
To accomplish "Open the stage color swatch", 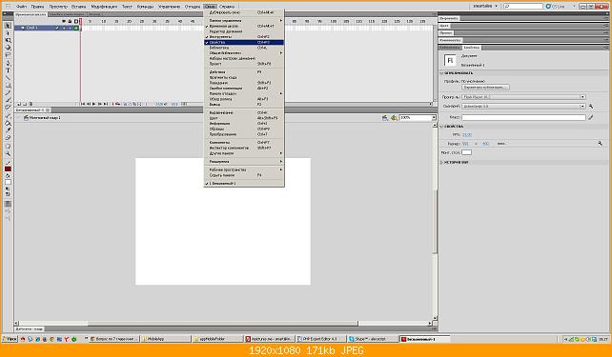I will point(467,152).
